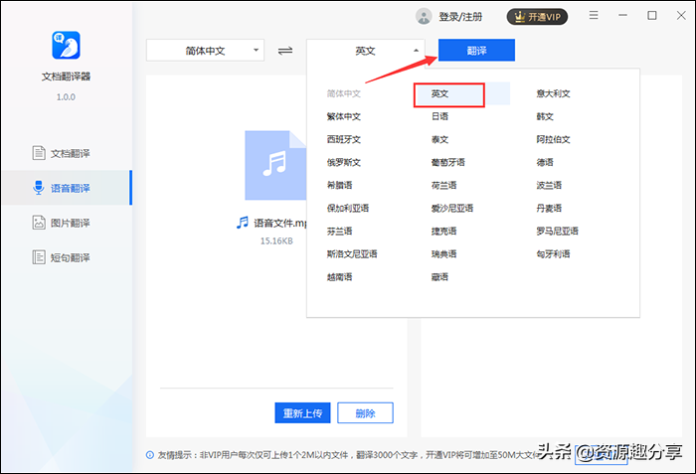Choose 丹麦语 in the language list
Viewport: 696px width, 474px height.
549,208
